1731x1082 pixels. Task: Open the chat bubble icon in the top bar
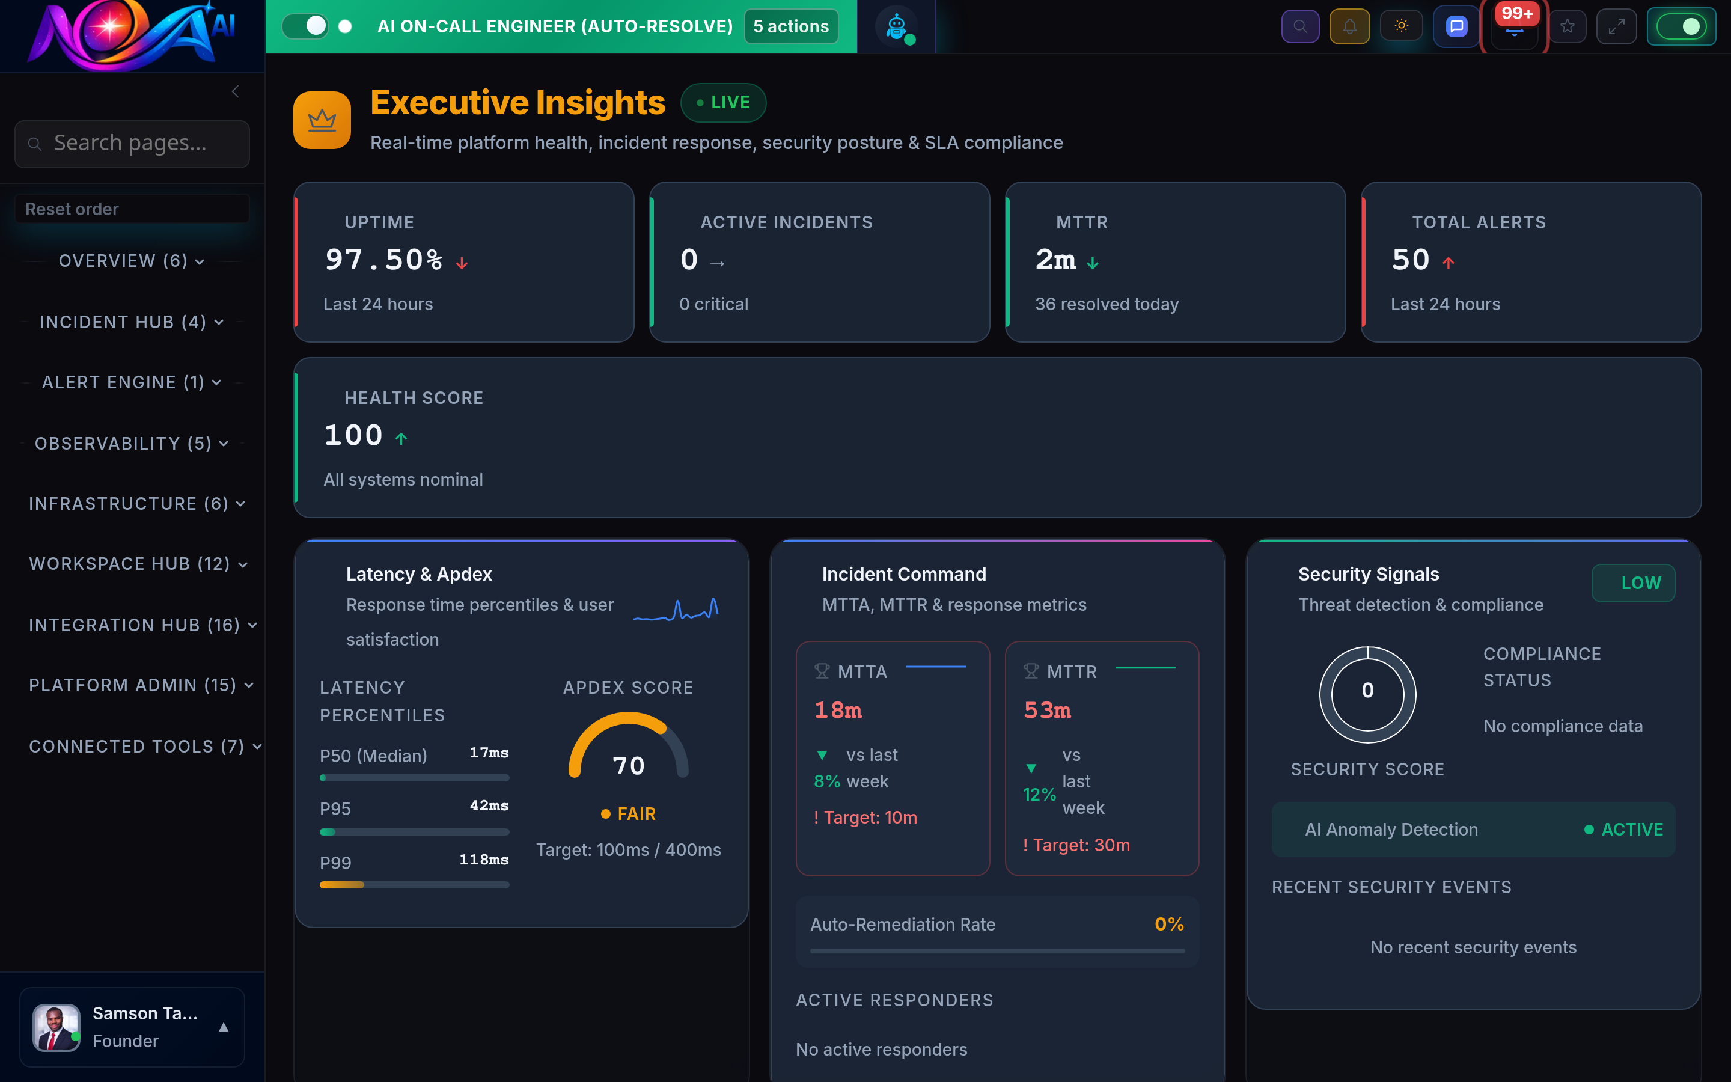click(1455, 26)
